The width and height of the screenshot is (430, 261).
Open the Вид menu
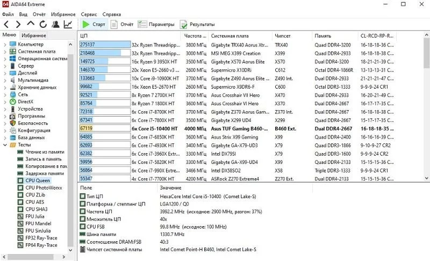pos(23,15)
